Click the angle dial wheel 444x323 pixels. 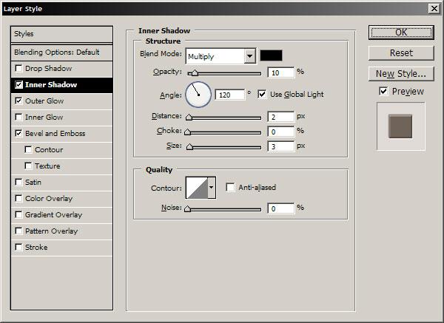[198, 94]
